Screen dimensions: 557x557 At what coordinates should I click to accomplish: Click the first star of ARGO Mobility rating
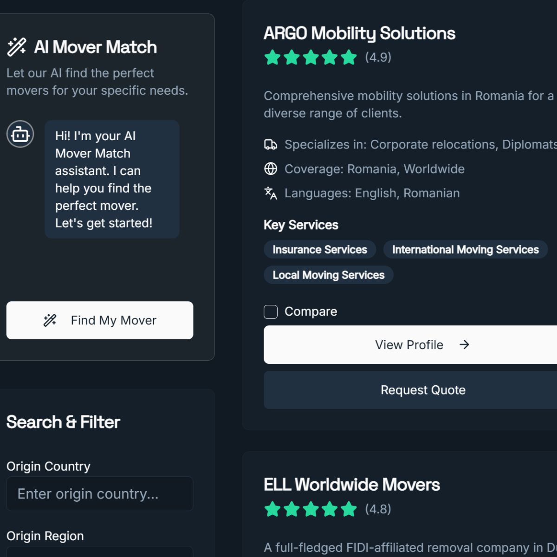click(x=272, y=58)
